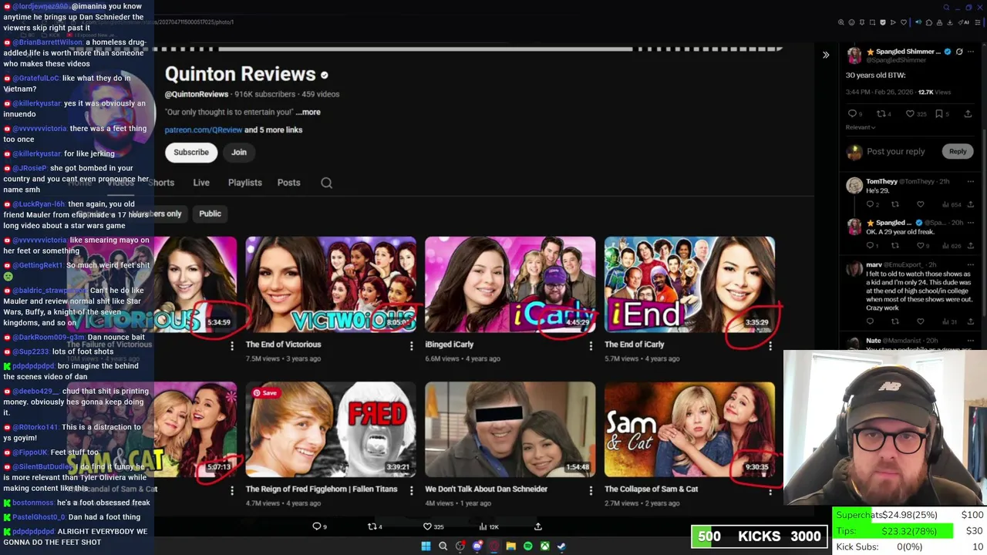The height and width of the screenshot is (555, 987).
Task: Click views analytics icon showing 12K
Action: pyautogui.click(x=483, y=526)
